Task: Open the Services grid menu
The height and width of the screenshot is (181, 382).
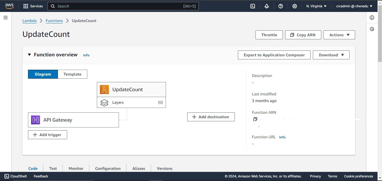Action: coord(33,6)
